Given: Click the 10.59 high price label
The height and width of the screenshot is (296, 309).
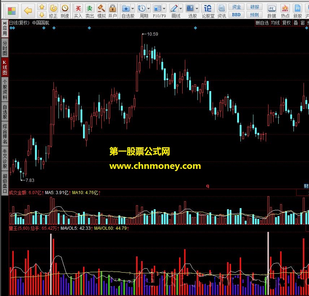Looking at the screenshot, I should tap(152, 34).
